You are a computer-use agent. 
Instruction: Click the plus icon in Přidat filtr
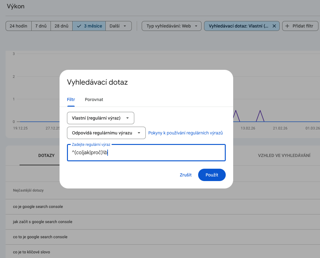click(x=287, y=26)
